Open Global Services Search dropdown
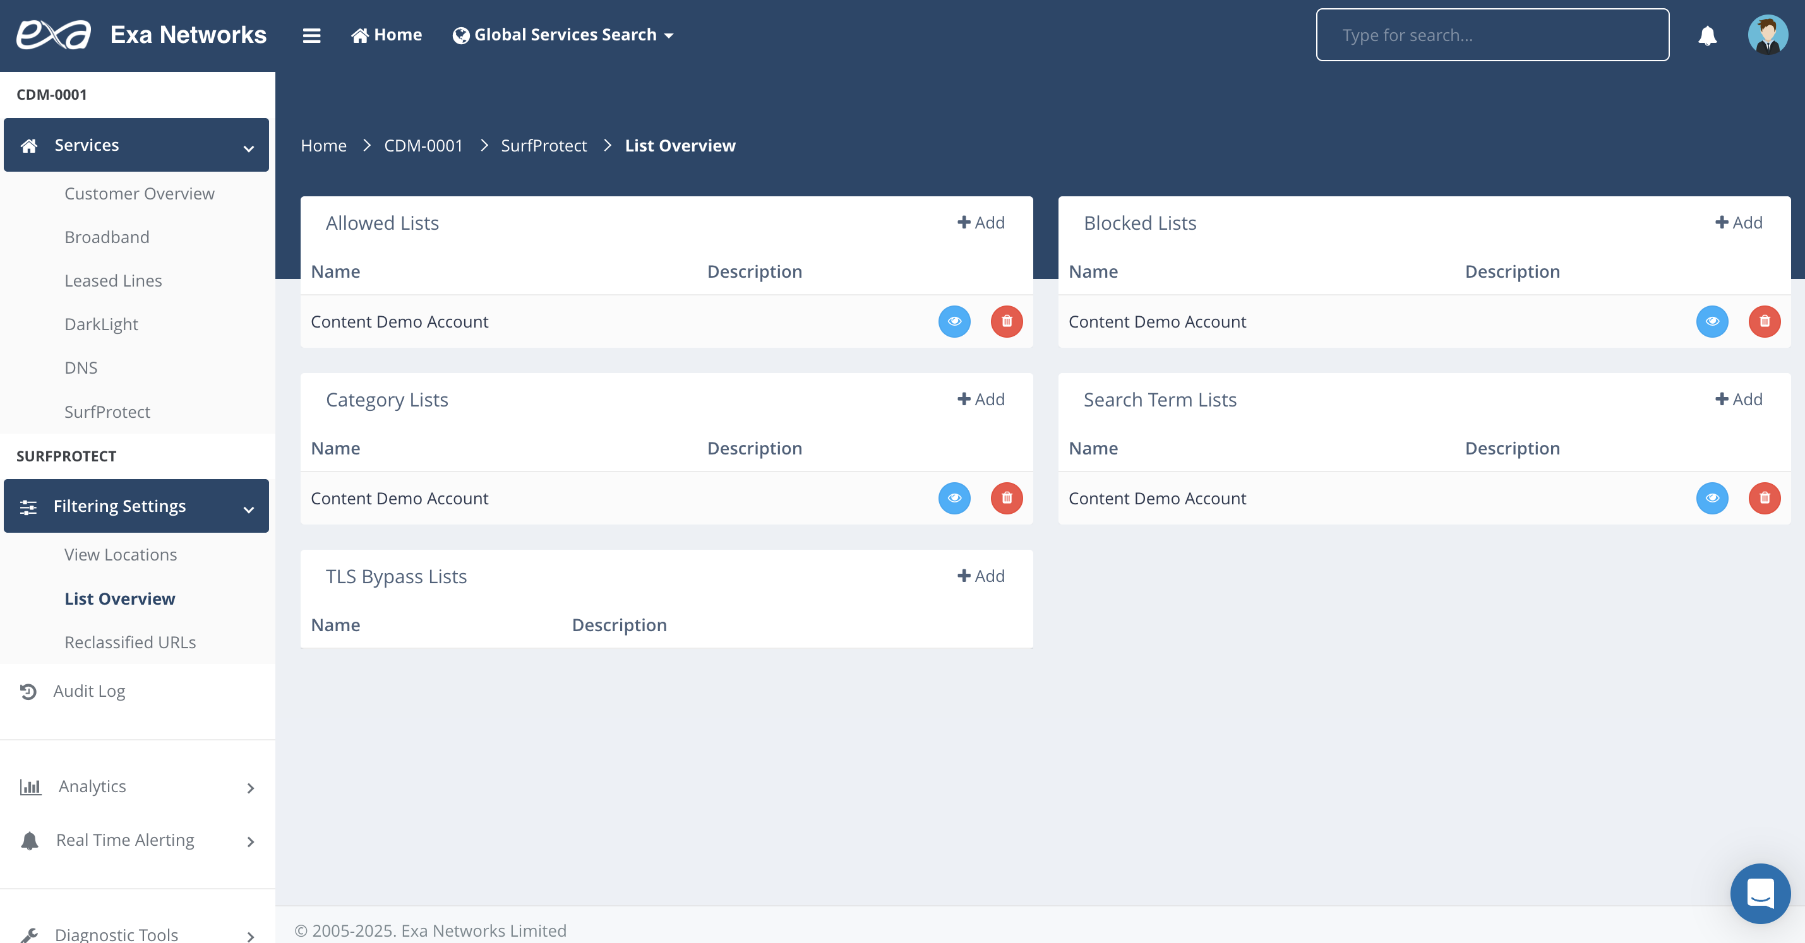Viewport: 1805px width, 943px height. click(x=563, y=35)
